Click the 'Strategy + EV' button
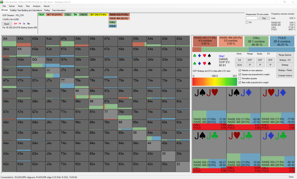Image resolution: width=297 pixels, height=179 pixels. (285, 60)
